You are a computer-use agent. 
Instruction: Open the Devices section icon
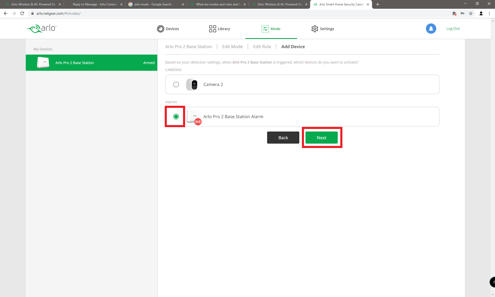coord(161,29)
